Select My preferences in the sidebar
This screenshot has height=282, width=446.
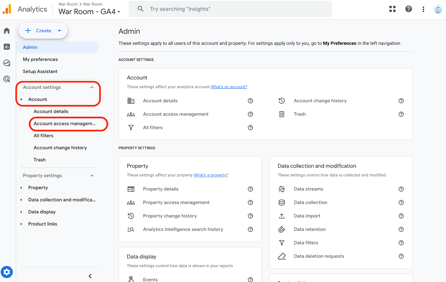coord(40,59)
